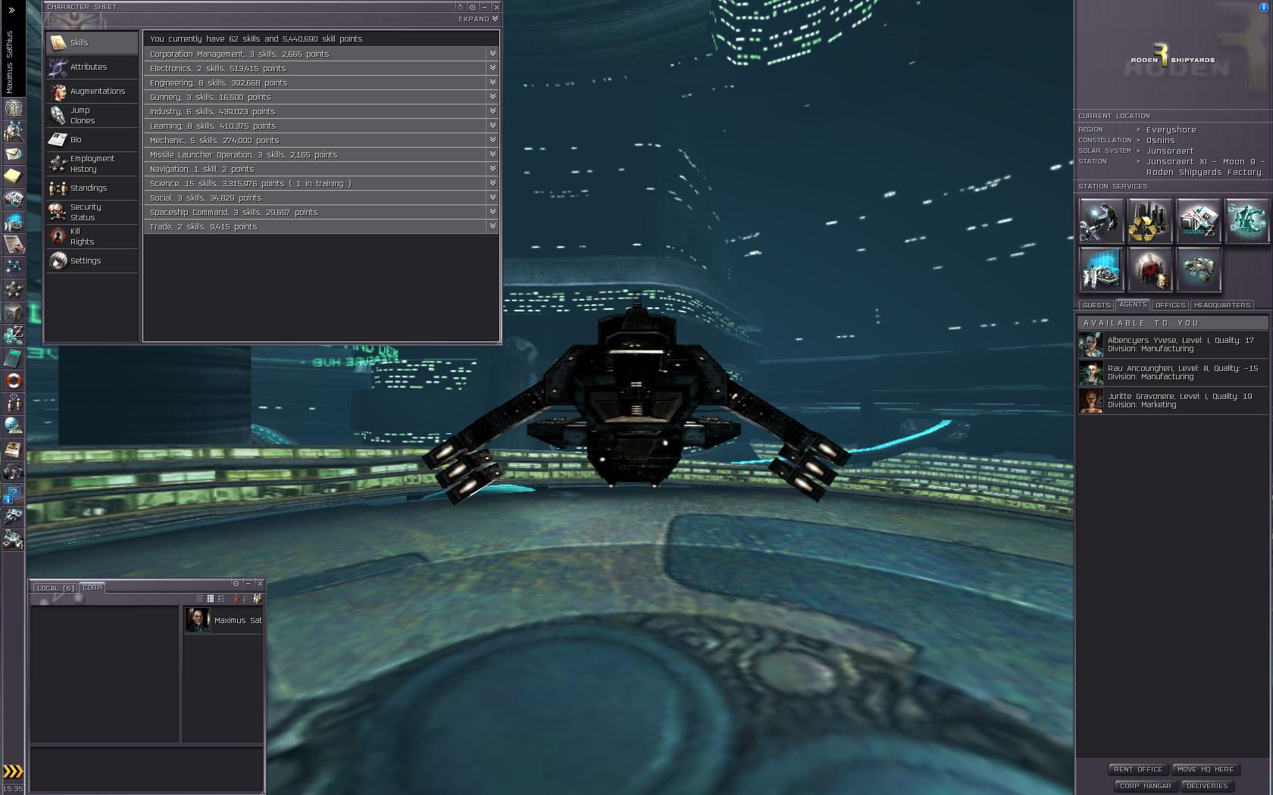
Task: Expand the Engineering skill group
Action: (x=321, y=83)
